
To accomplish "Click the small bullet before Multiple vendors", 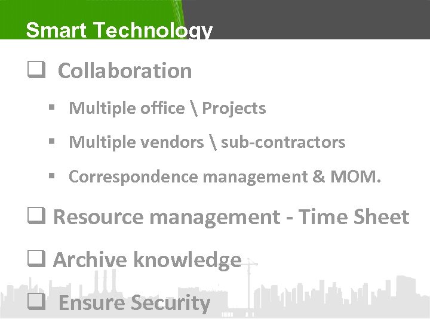I will 53,143.
